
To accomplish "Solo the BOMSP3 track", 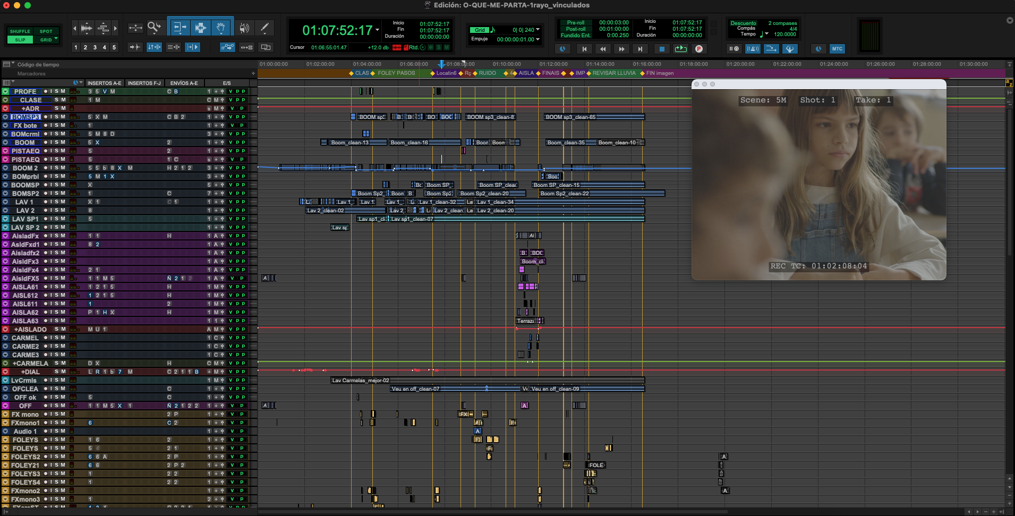I will tap(57, 117).
